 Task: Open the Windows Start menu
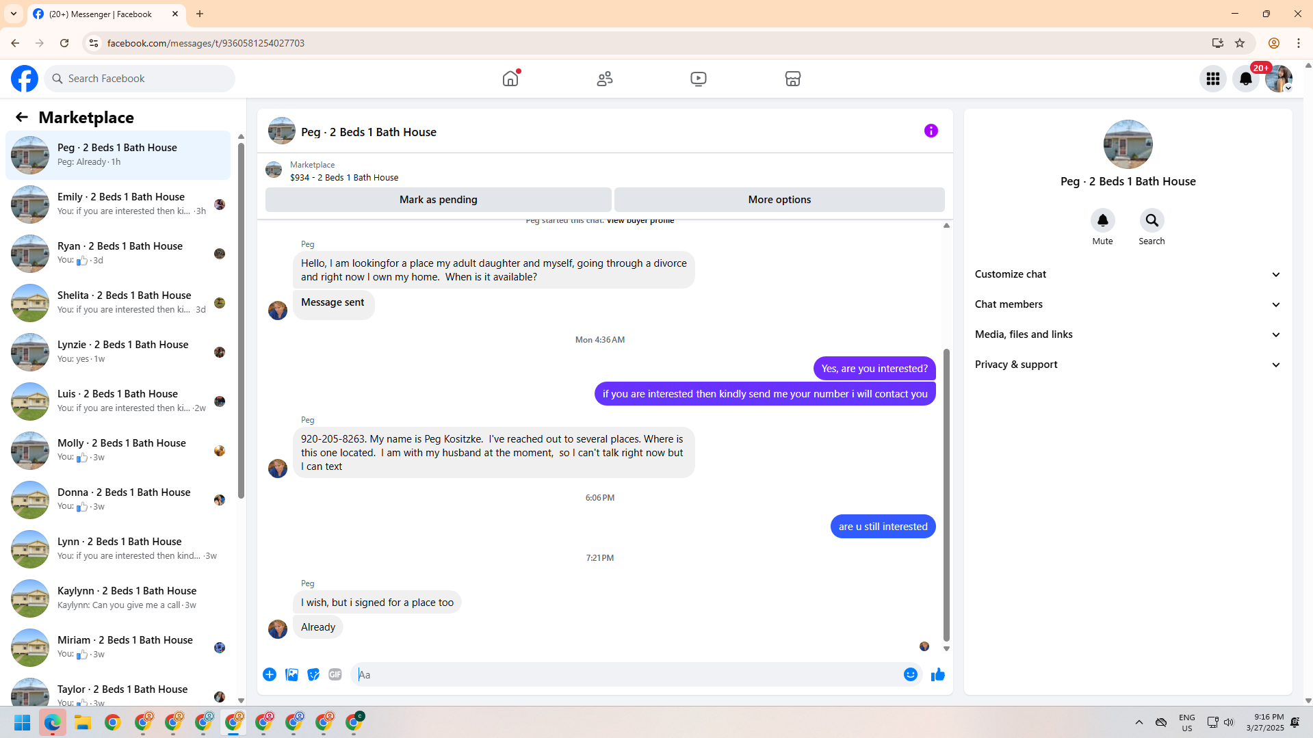[x=22, y=722]
